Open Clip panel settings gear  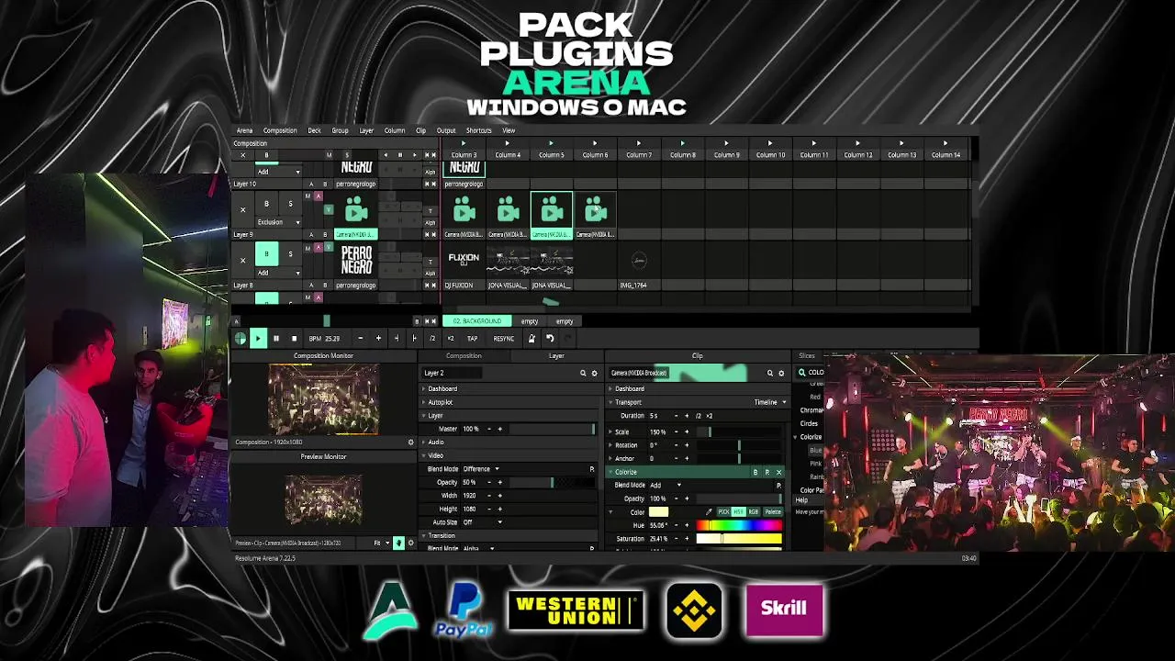(x=781, y=373)
